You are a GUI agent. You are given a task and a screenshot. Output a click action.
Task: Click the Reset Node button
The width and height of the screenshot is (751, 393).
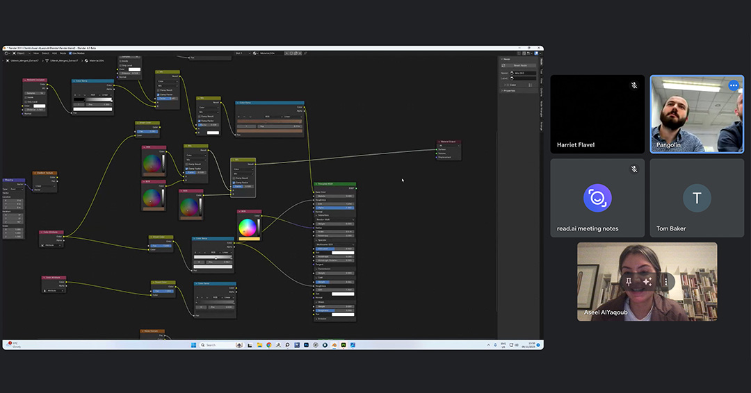(519, 65)
